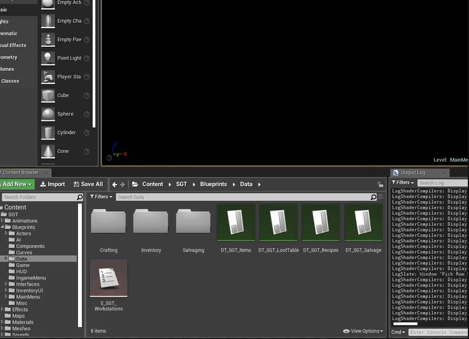Navigate back with the left arrow icon
This screenshot has height=339, width=469.
pyautogui.click(x=115, y=184)
